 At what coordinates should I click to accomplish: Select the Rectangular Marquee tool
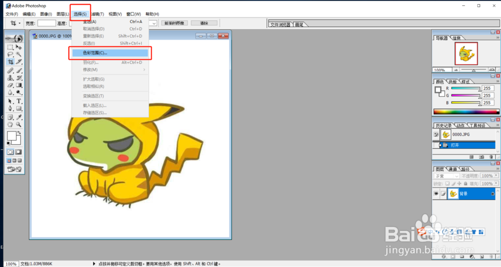[10, 47]
